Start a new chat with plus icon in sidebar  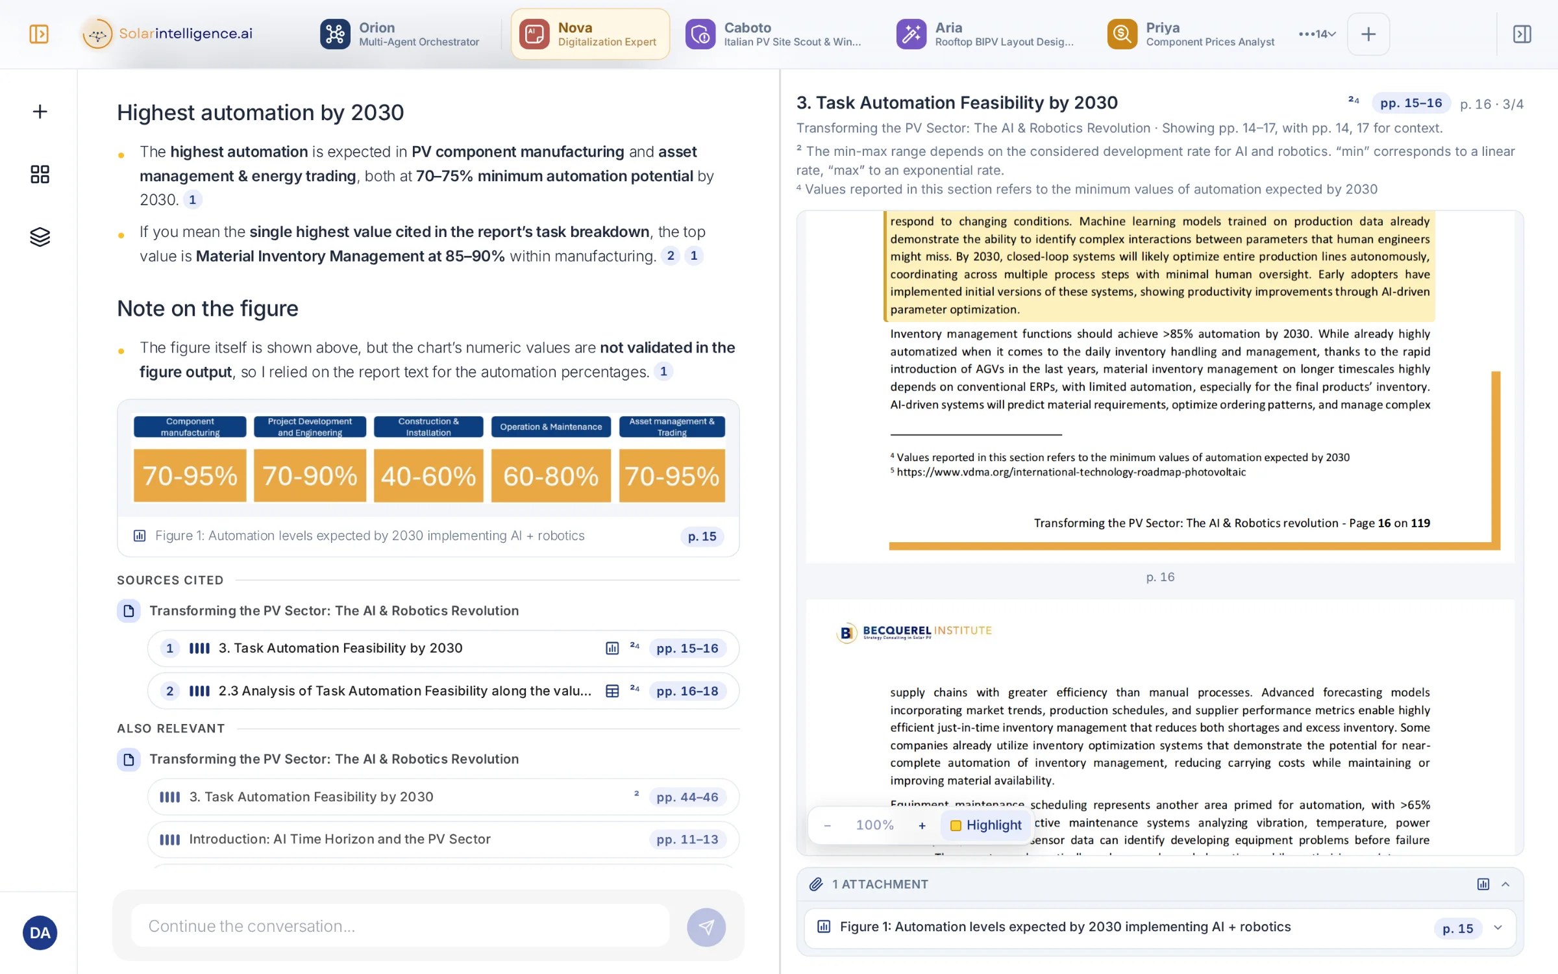(x=40, y=112)
